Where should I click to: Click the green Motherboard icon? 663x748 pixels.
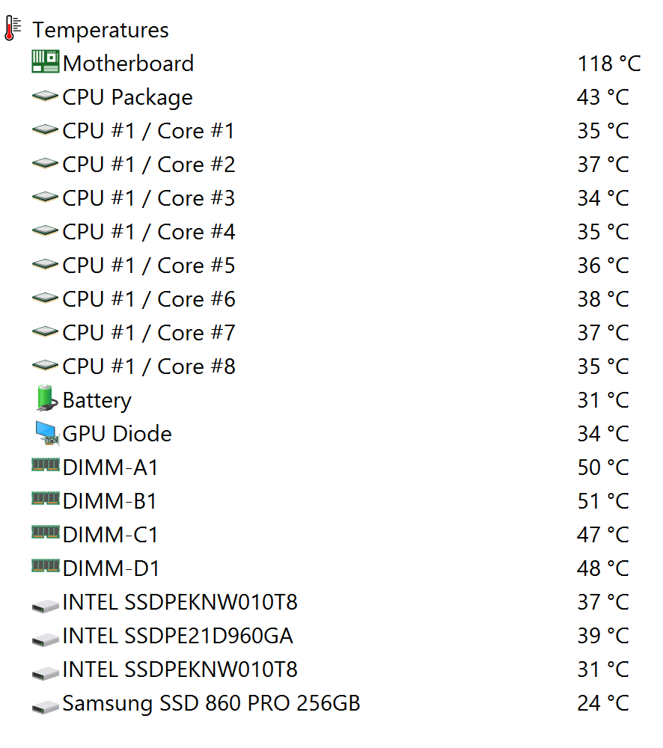(46, 62)
